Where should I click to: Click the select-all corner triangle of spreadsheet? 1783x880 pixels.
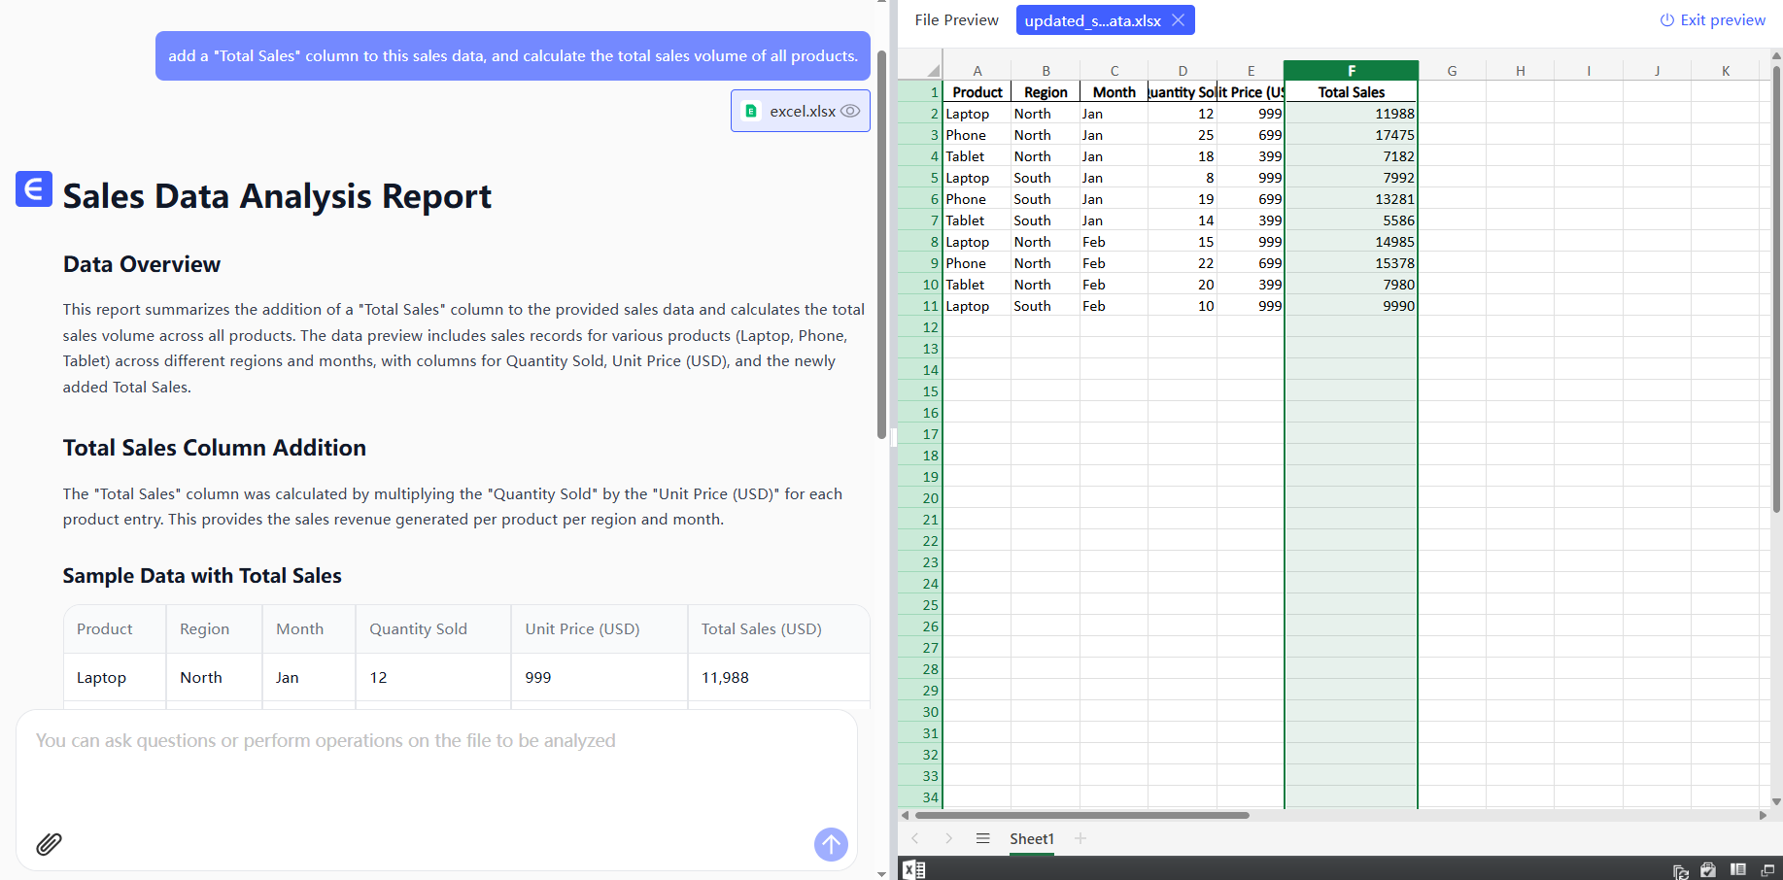pos(932,71)
